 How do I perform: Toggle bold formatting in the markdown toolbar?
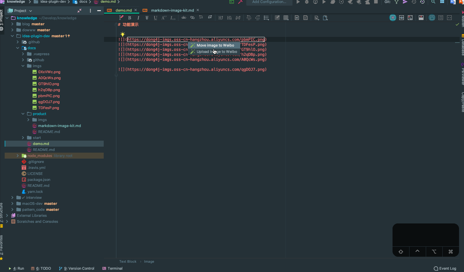[x=130, y=18]
